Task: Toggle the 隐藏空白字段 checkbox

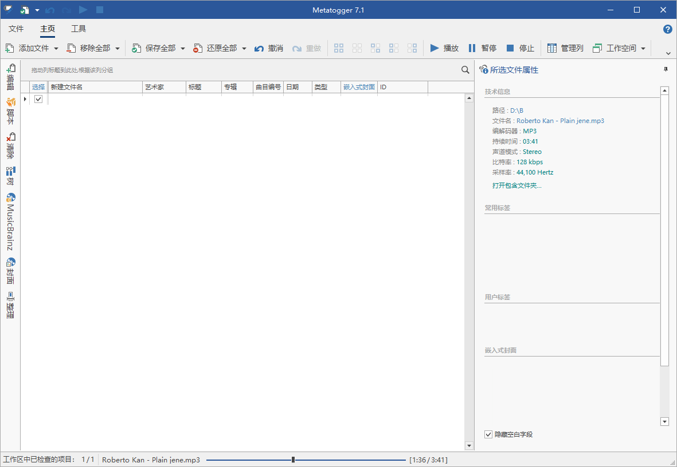Action: (488, 434)
